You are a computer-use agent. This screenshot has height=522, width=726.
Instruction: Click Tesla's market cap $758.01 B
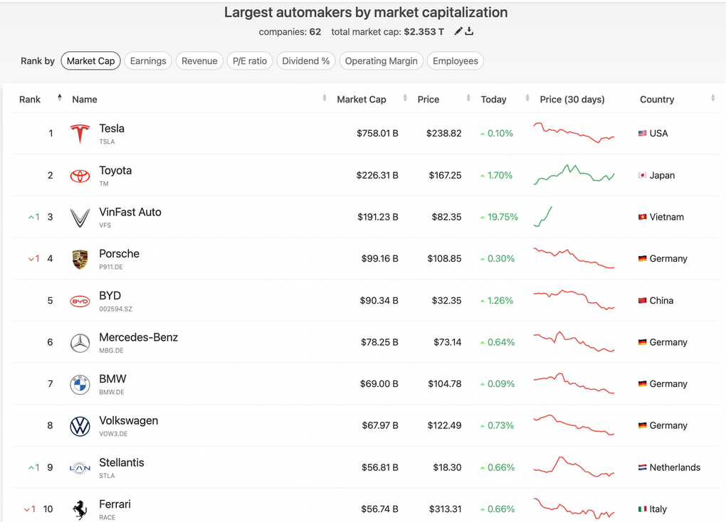tap(377, 133)
